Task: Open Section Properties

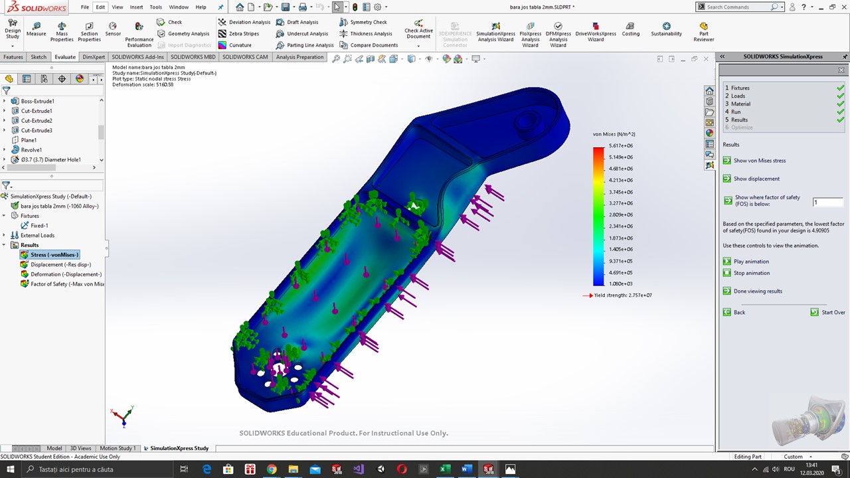Action: pyautogui.click(x=89, y=32)
